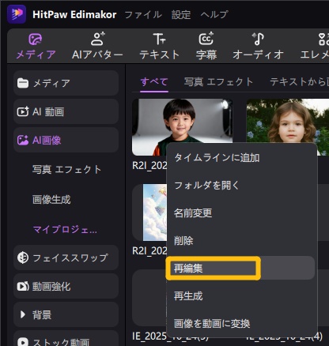329x346 pixels.
Task: Click the folder icon beside メディア
Action: point(23,83)
